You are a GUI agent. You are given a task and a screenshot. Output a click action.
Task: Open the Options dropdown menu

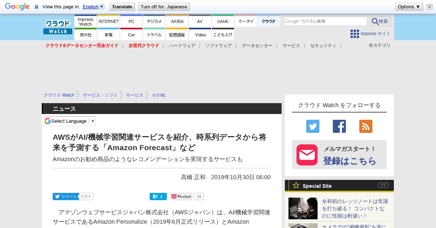tap(409, 7)
